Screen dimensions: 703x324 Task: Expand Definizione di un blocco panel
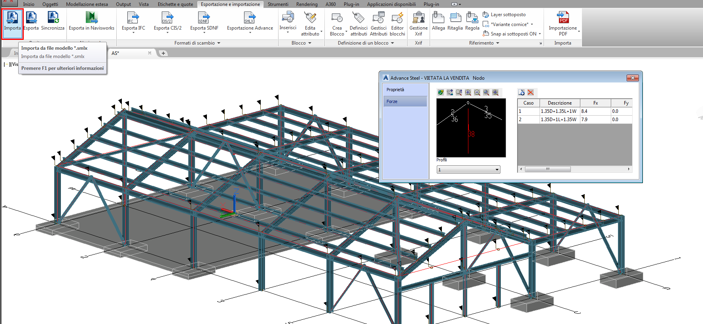click(366, 43)
